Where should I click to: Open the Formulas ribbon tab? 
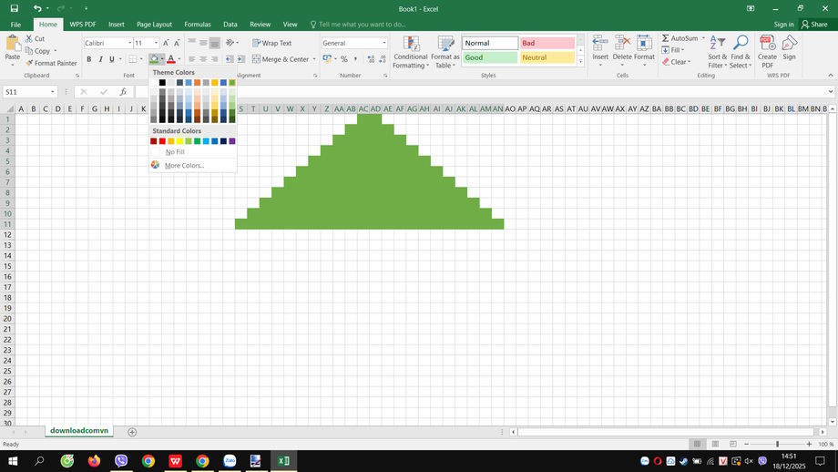tap(197, 25)
